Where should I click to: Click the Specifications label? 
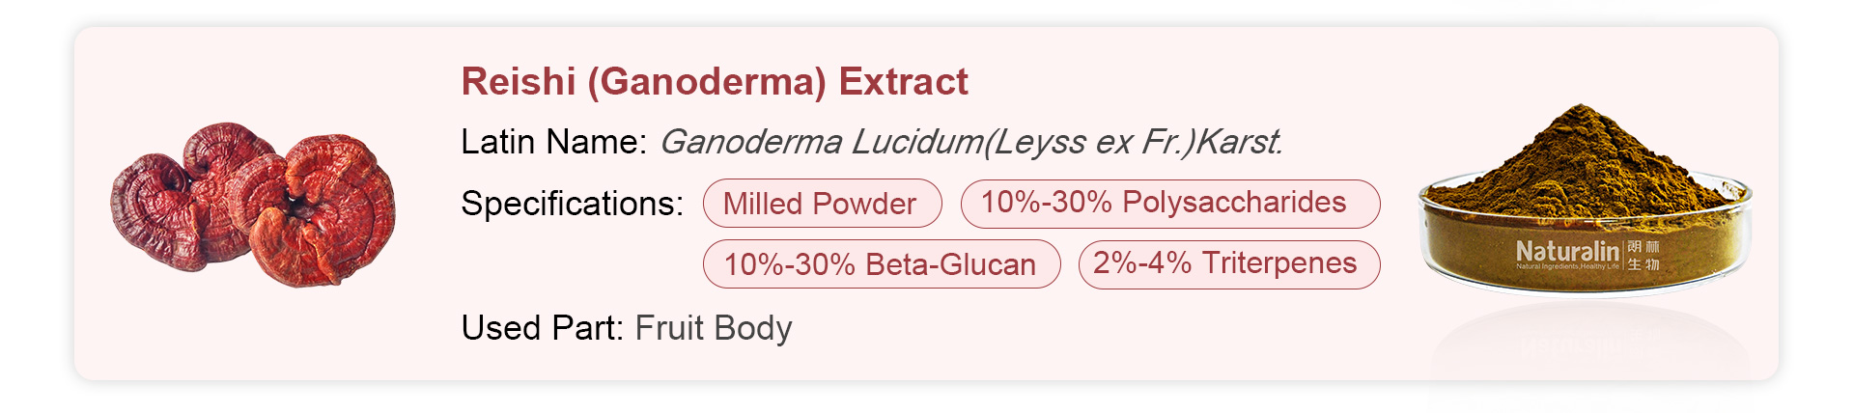(x=572, y=204)
